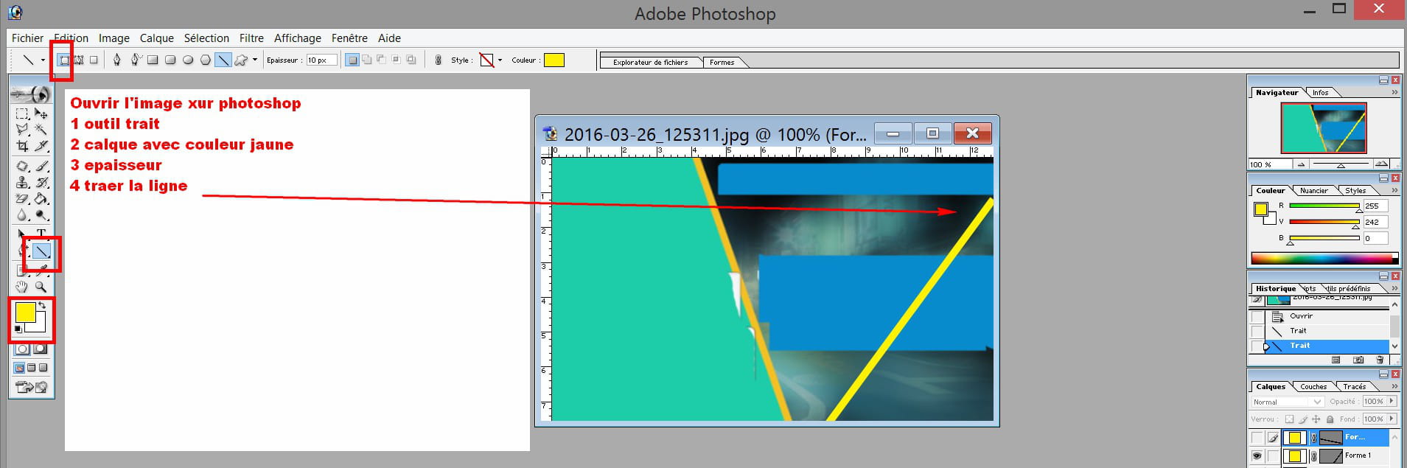Open the Style picker dropdown arrow
The image size is (1407, 468).
tap(500, 60)
